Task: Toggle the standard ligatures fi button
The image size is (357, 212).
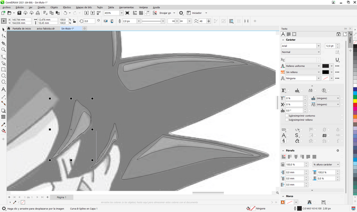Action: click(x=283, y=141)
